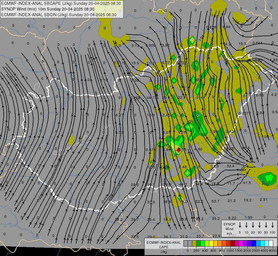278x256 pixels.
Task: Click the 21.2 SBCIN value
Action: pos(231,201)
